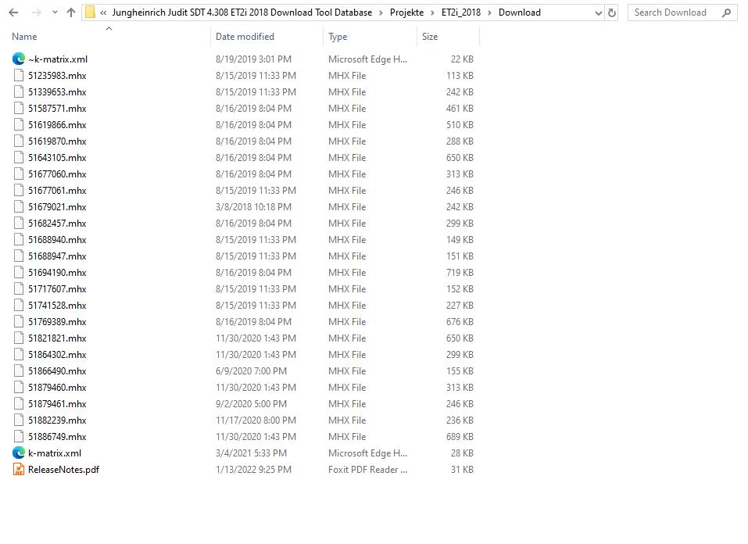This screenshot has width=748, height=544.
Task: Expand chevron after Projekte breadcrumb
Action: (x=432, y=13)
